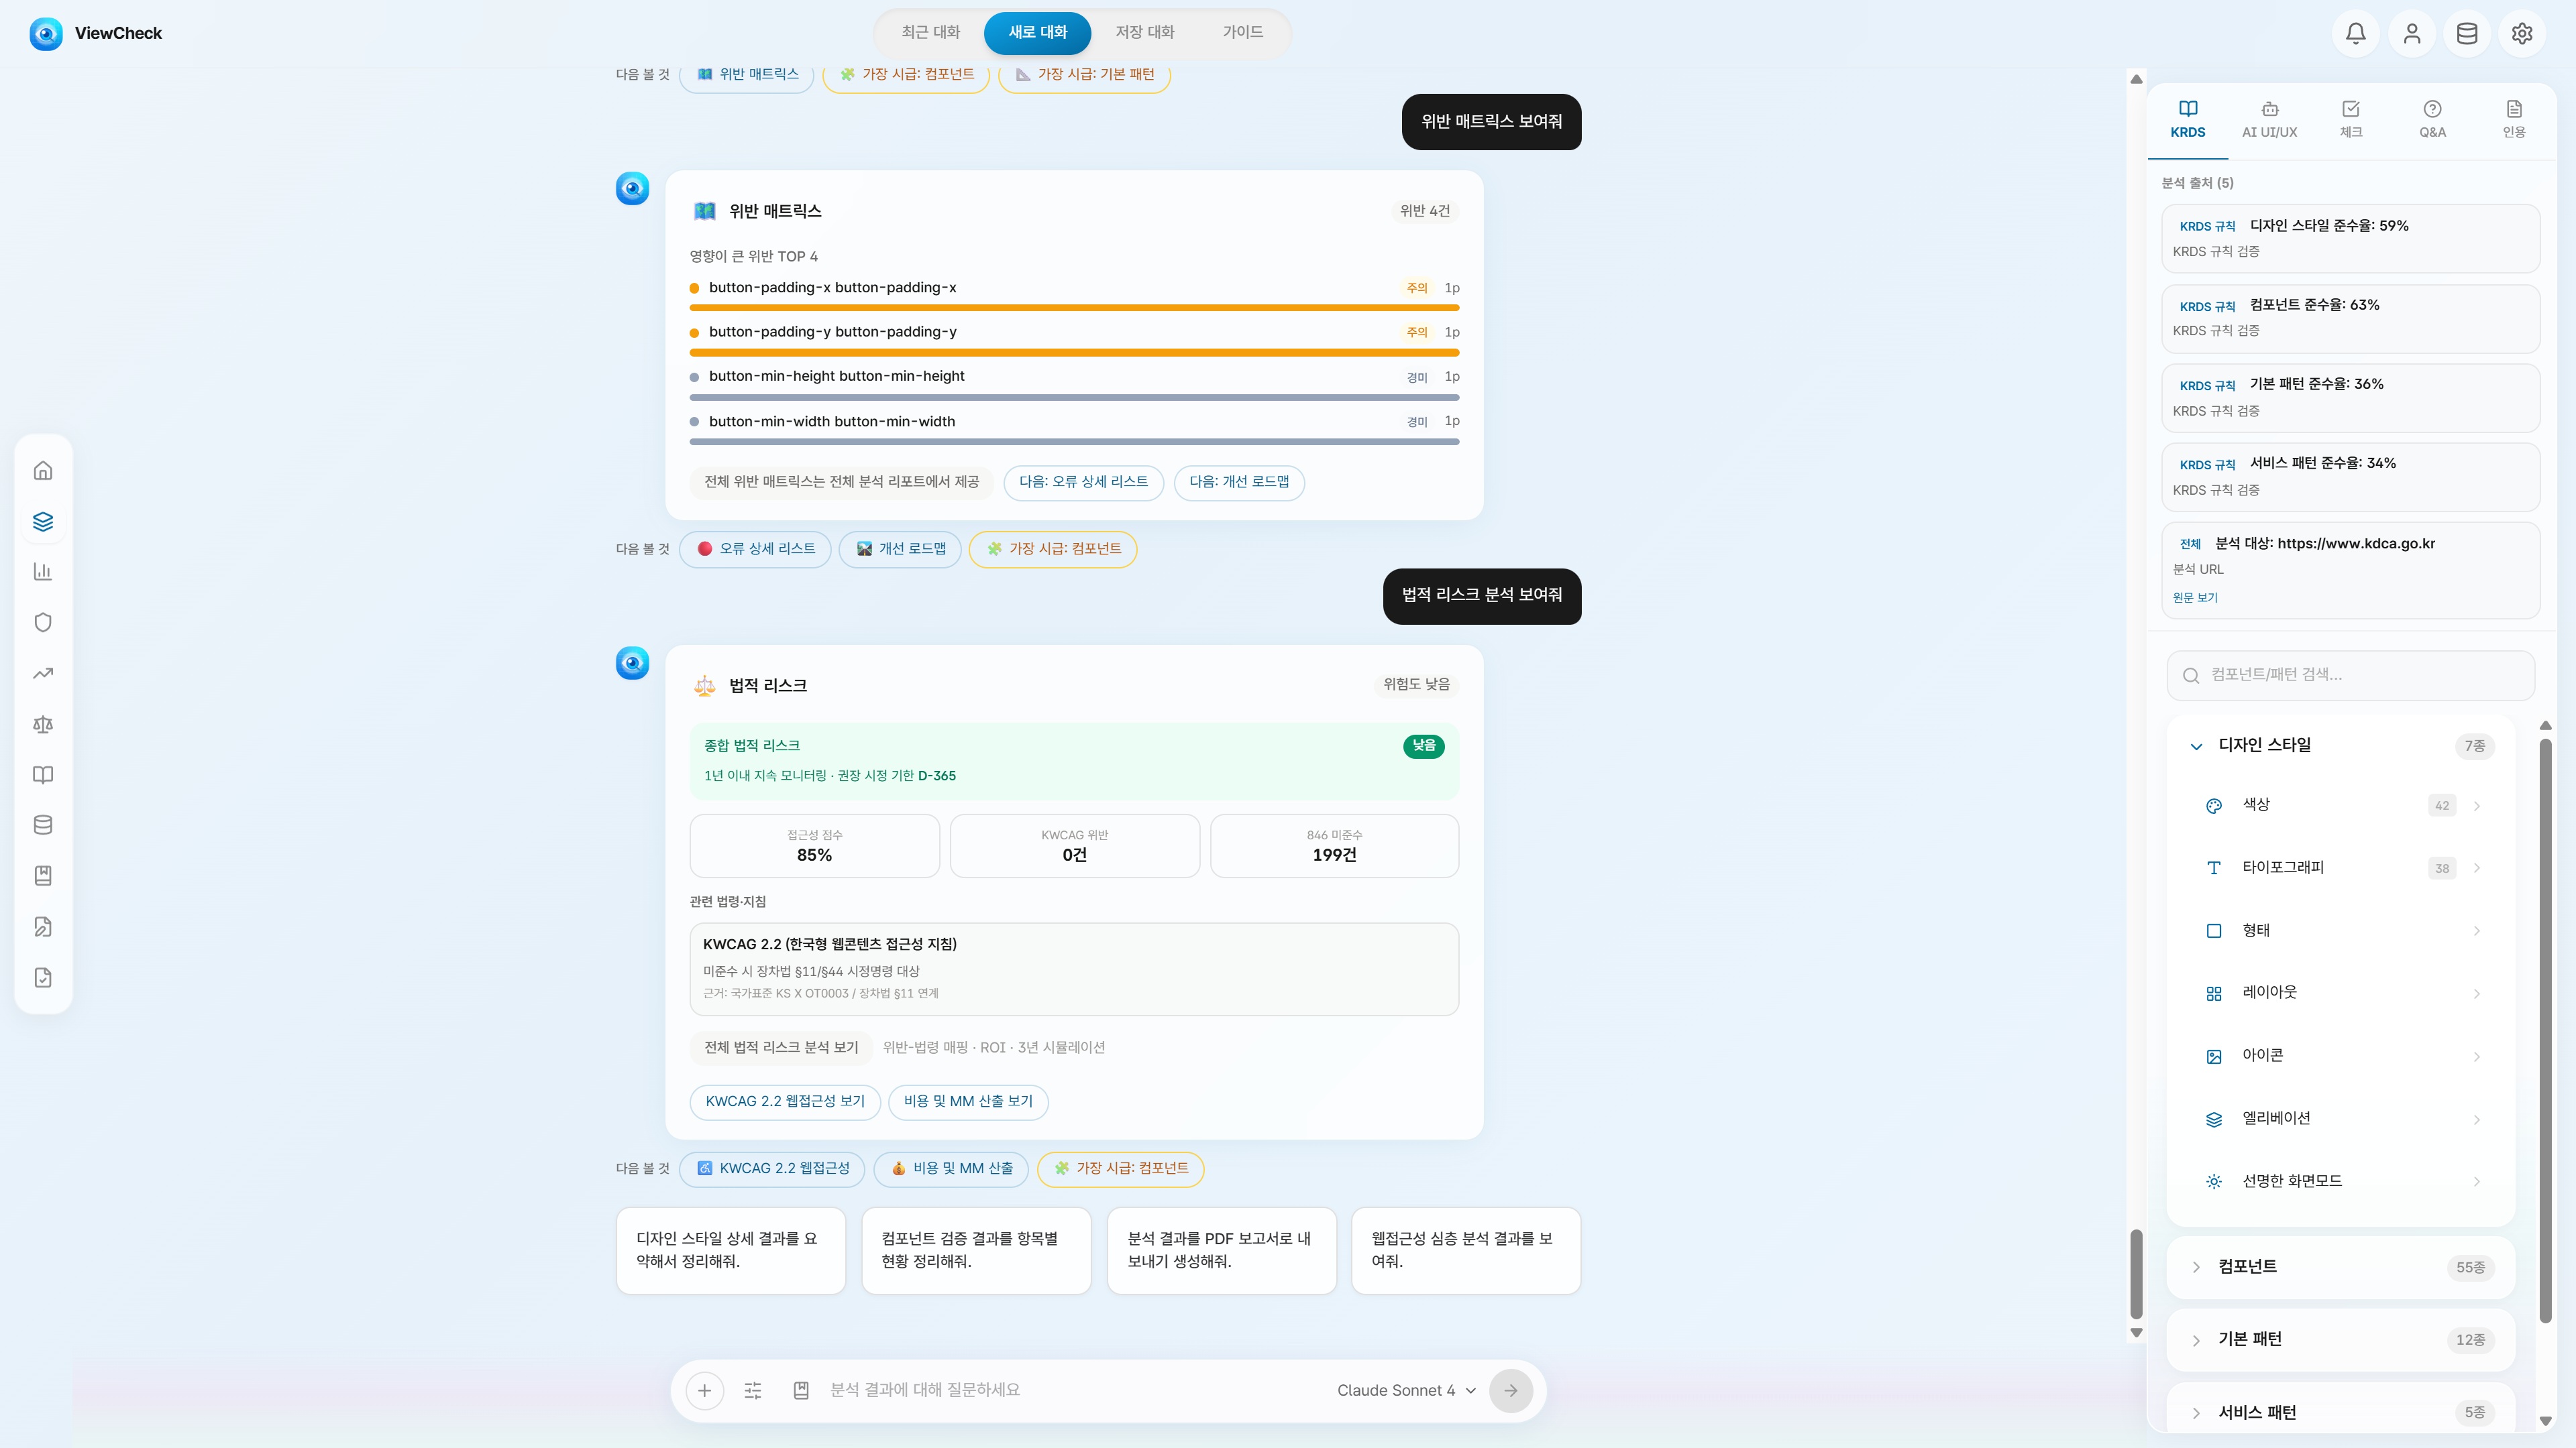Expand the 컴포넌트 section
The image size is (2576, 1448).
[2340, 1267]
